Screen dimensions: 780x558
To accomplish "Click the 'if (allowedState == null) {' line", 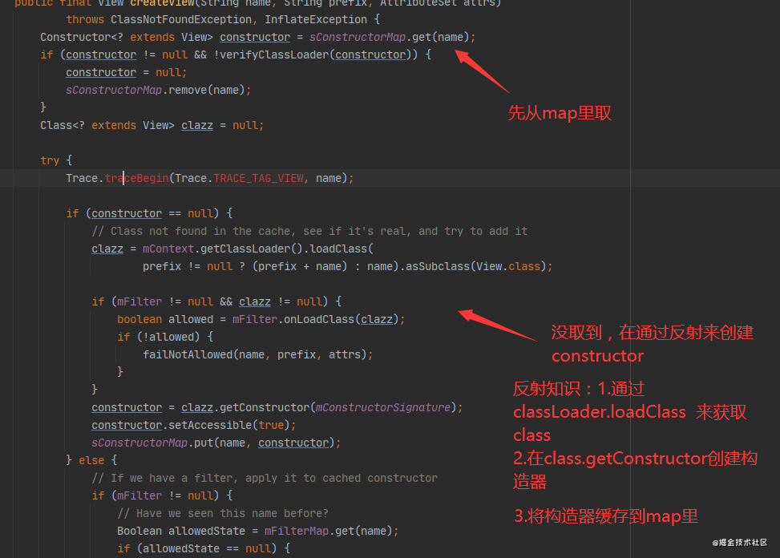I will click(204, 549).
